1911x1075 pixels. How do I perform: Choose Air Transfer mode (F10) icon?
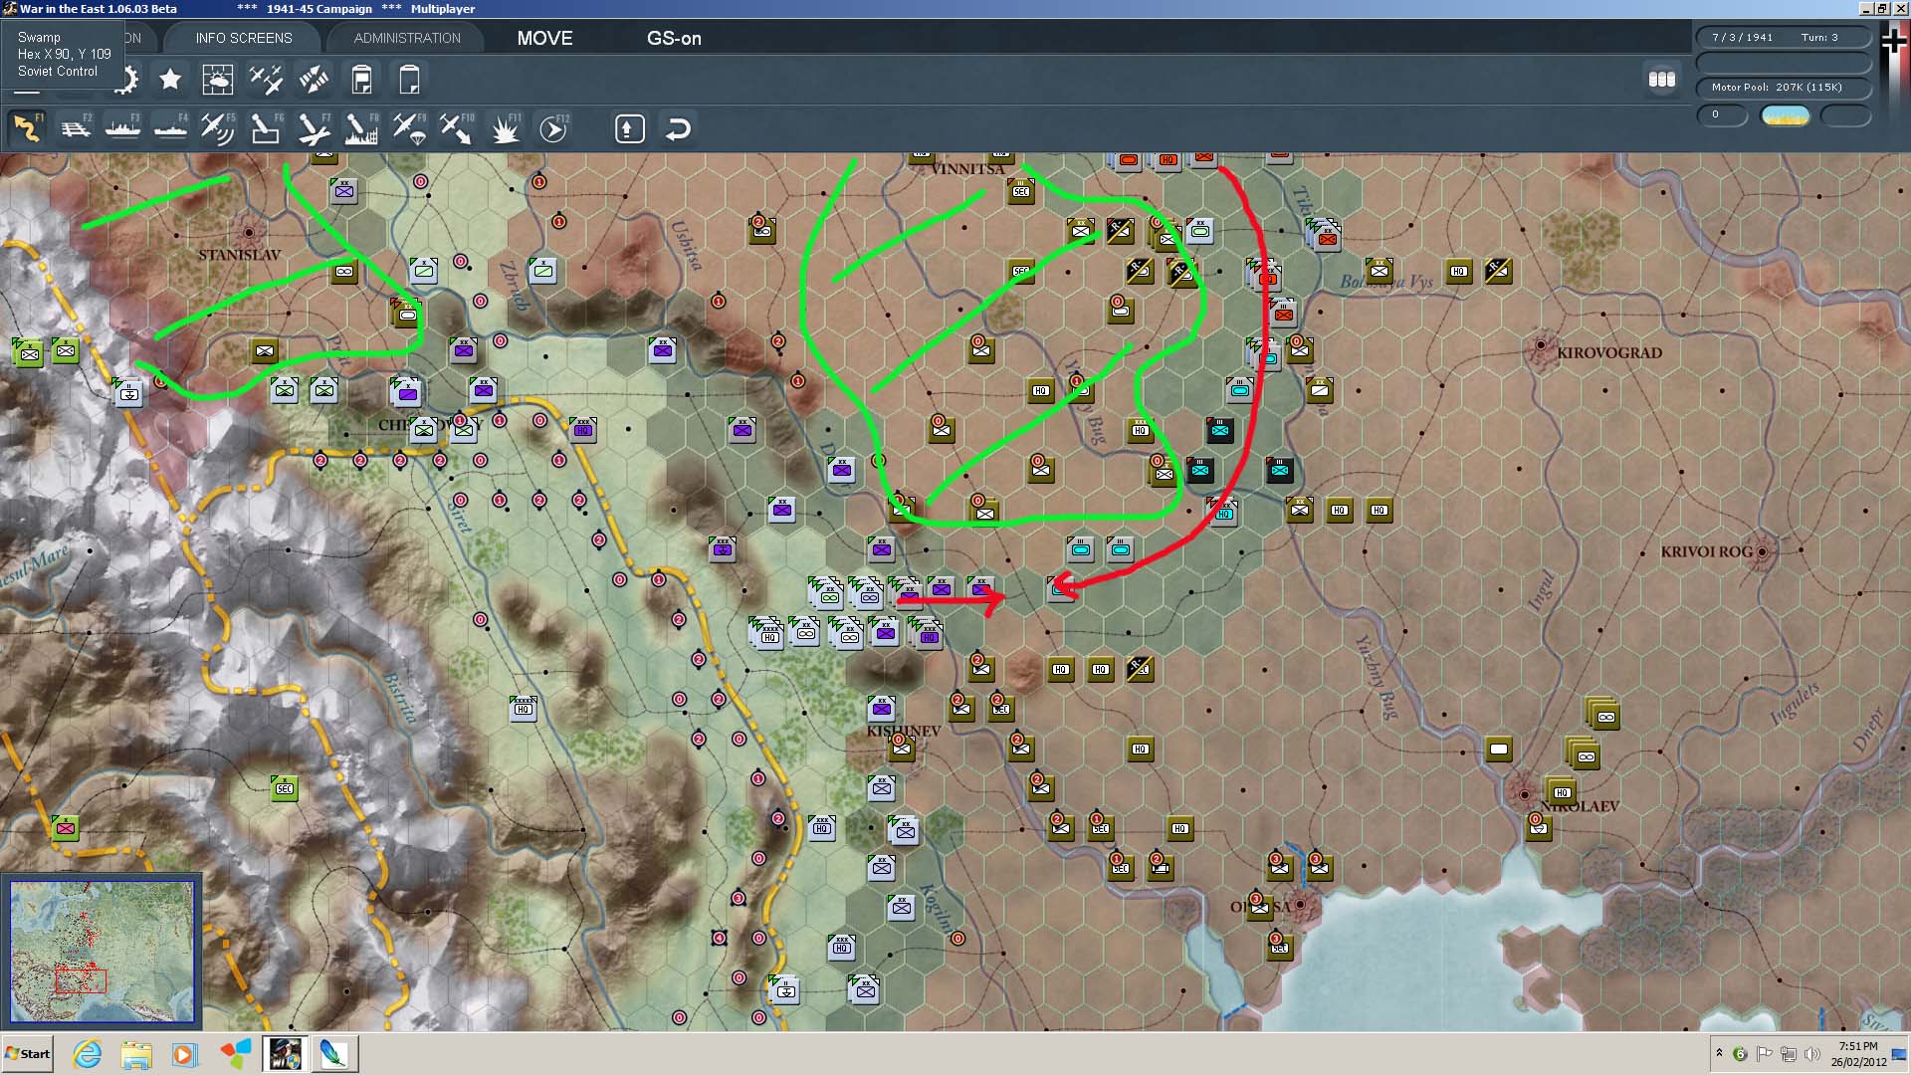point(457,128)
